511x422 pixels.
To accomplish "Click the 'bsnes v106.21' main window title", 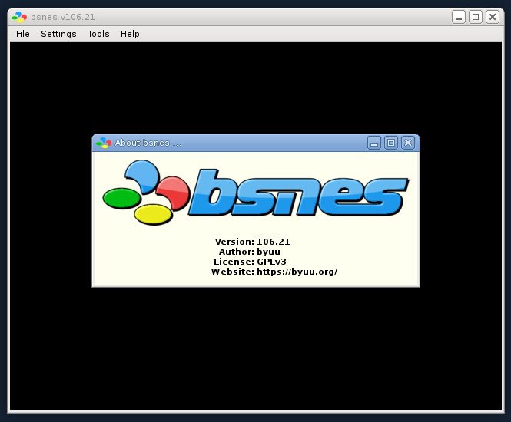I will 63,17.
